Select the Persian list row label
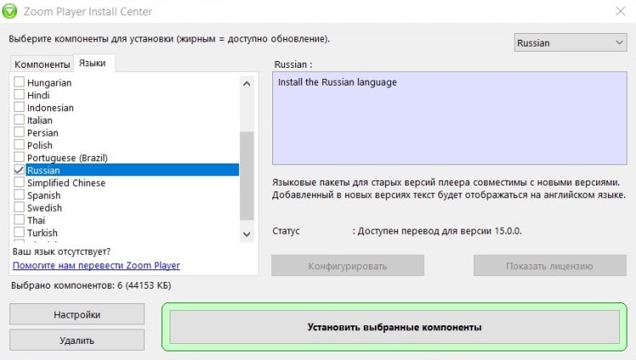The image size is (636, 360). [x=42, y=133]
